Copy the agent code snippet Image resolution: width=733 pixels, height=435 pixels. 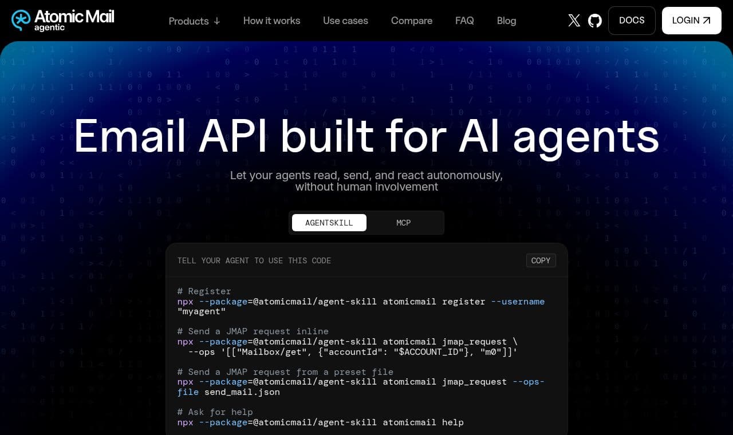[541, 260]
